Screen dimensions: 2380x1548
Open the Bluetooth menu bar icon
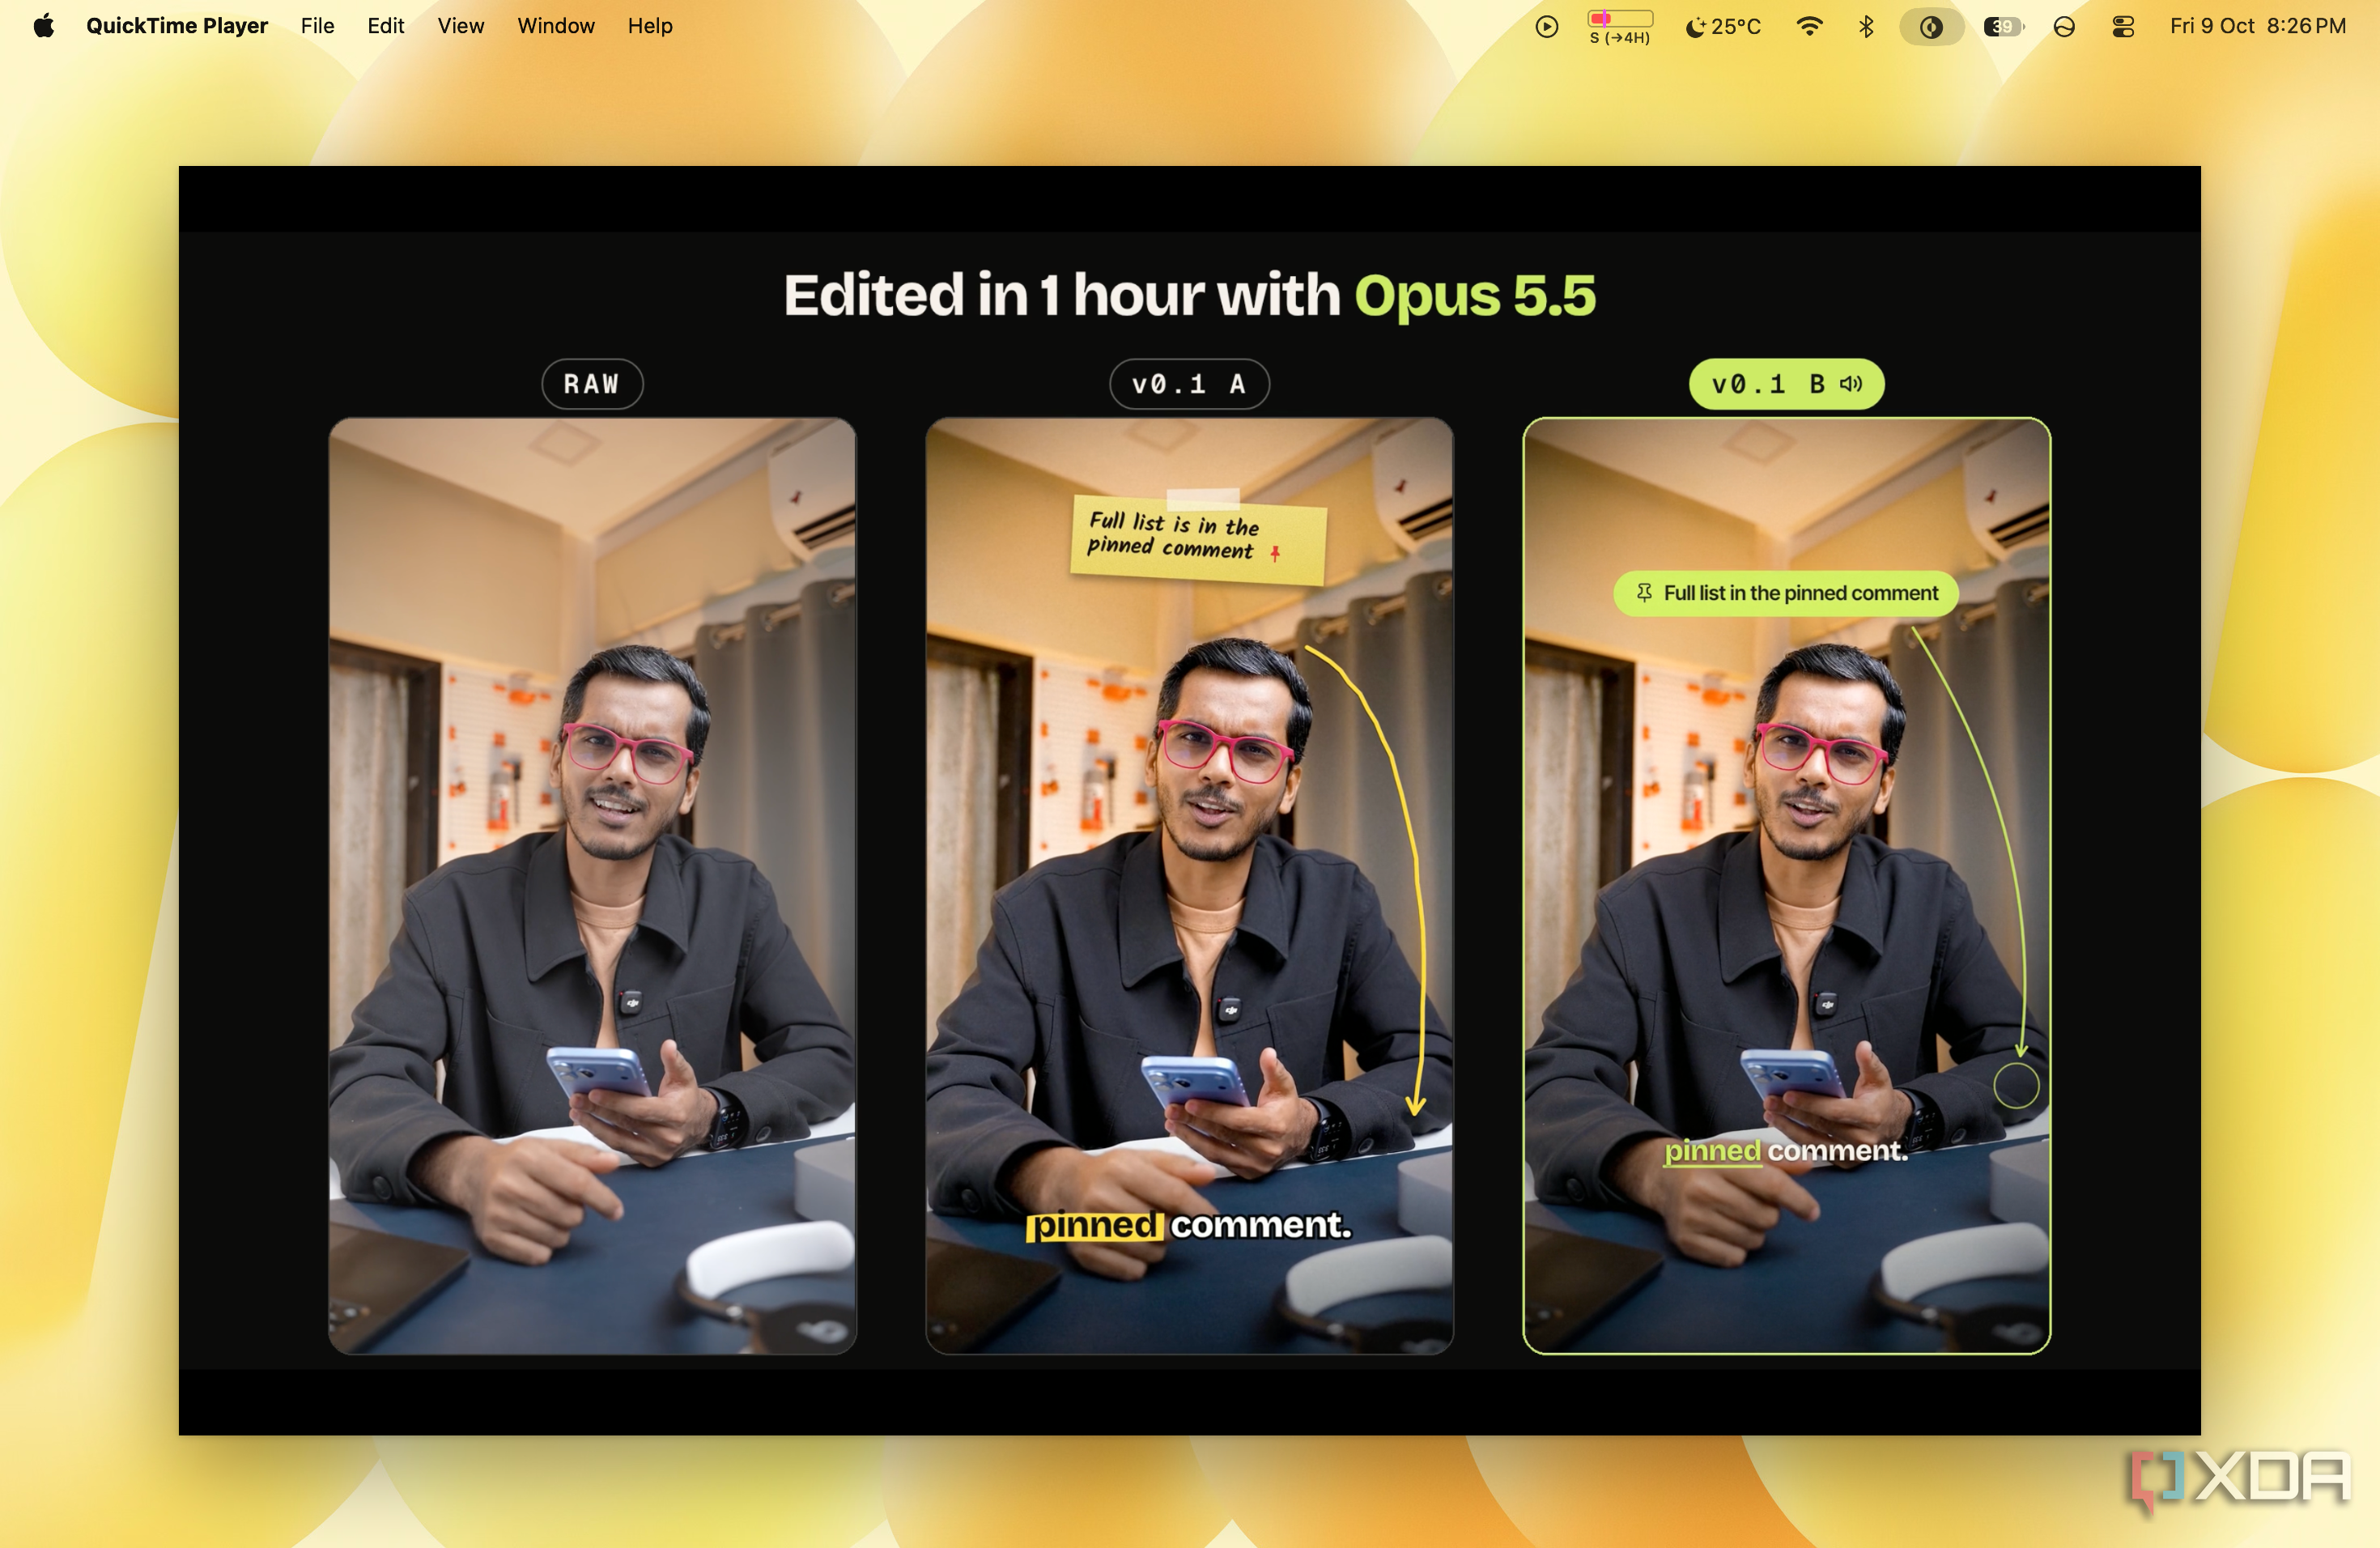1866,27
